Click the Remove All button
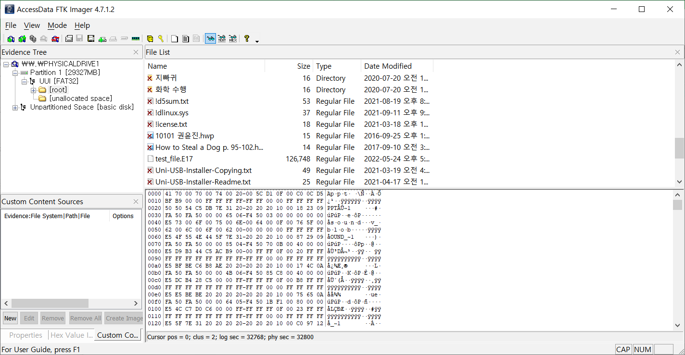Viewport: 685px width, 355px height. pyautogui.click(x=85, y=318)
